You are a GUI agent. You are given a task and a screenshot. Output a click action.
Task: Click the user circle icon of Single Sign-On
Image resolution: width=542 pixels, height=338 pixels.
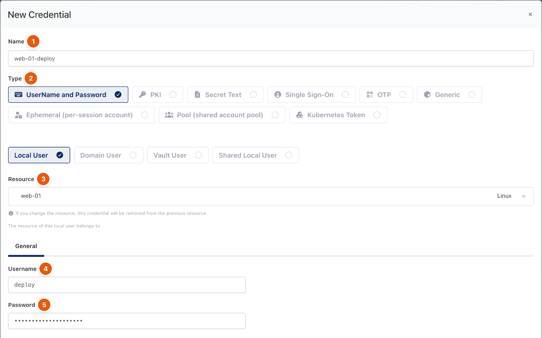[278, 95]
